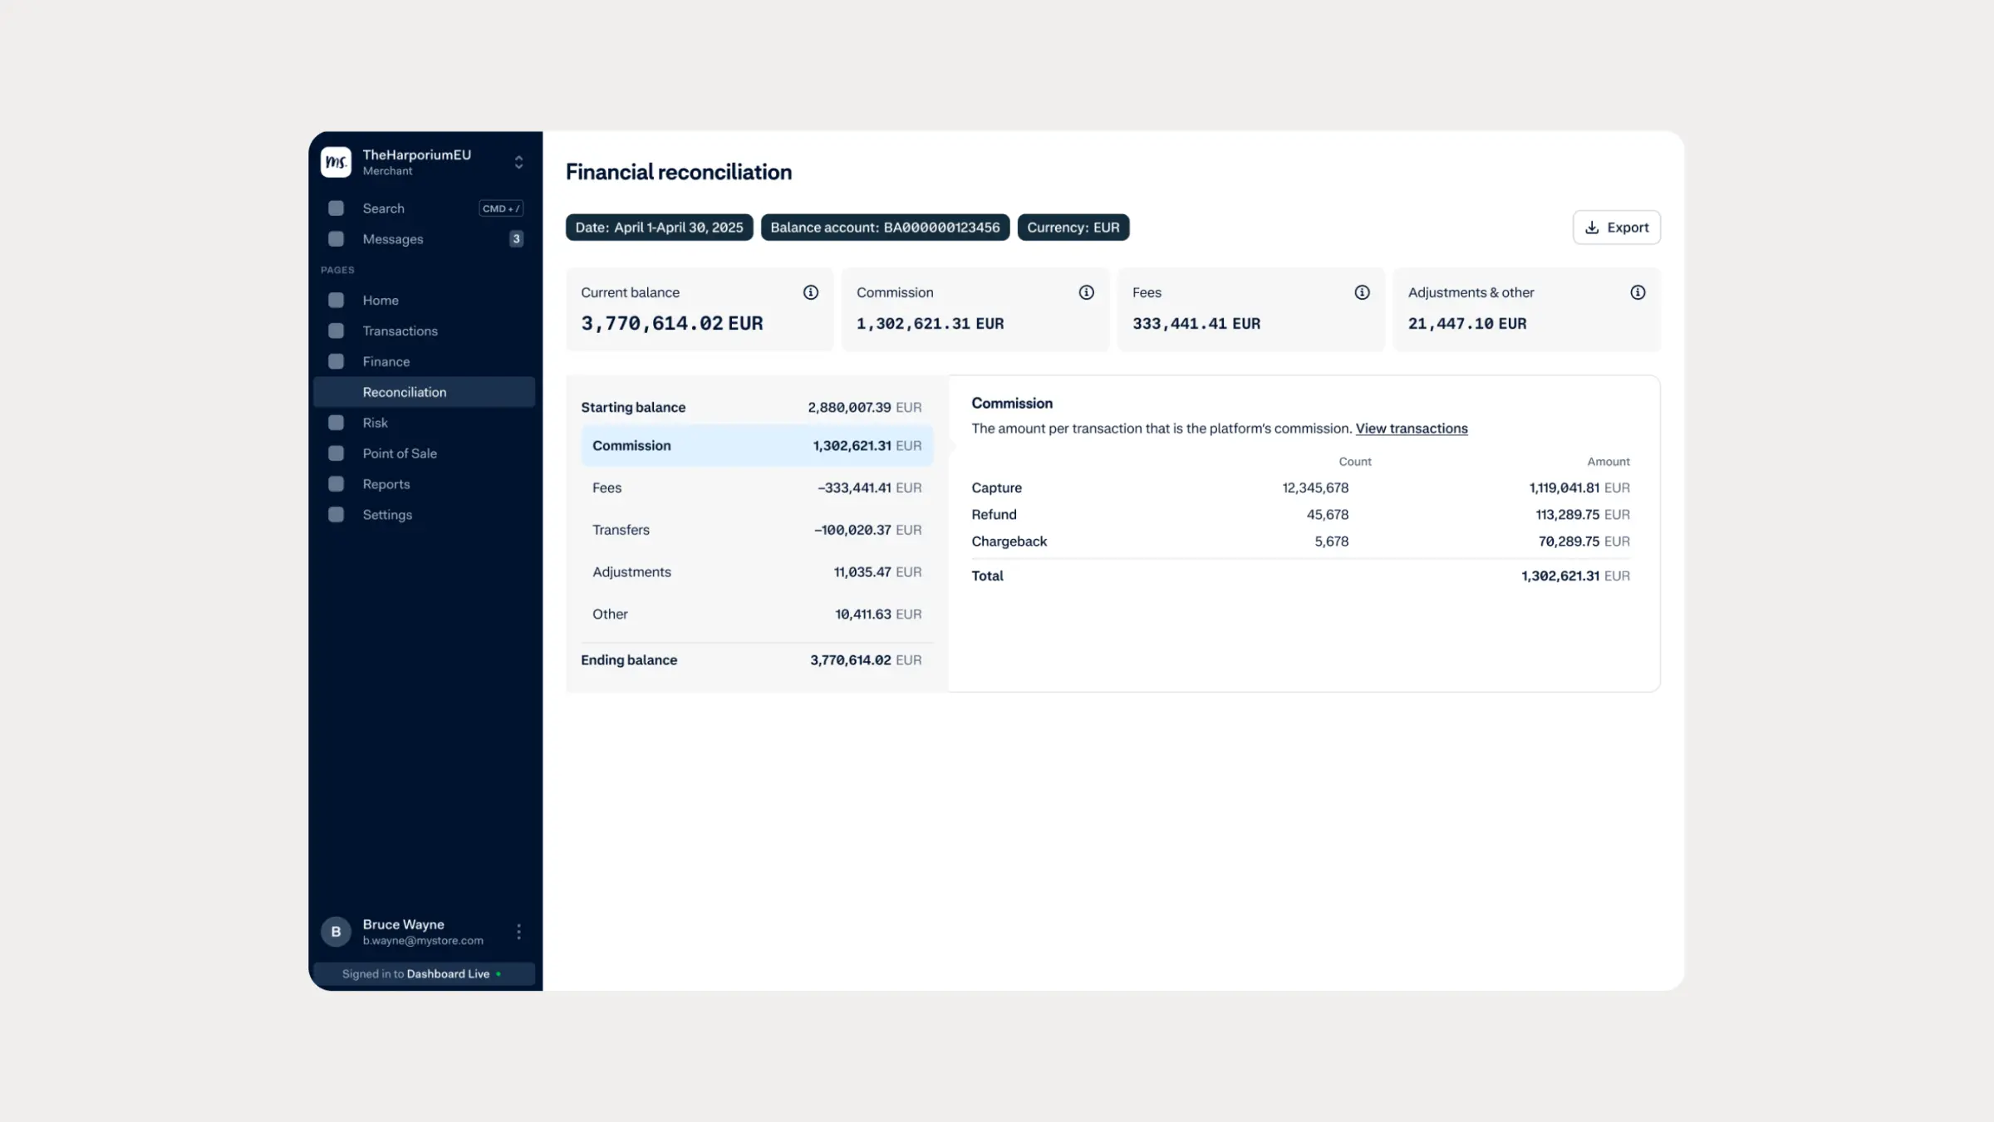This screenshot has width=1994, height=1122.
Task: Open the Messages icon showing 3 unread
Action: pyautogui.click(x=336, y=238)
